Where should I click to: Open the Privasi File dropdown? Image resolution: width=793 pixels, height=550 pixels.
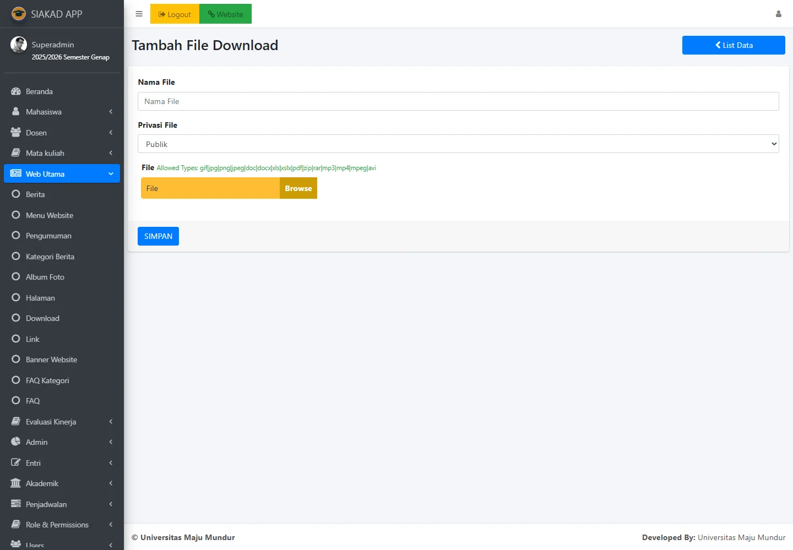click(x=458, y=144)
